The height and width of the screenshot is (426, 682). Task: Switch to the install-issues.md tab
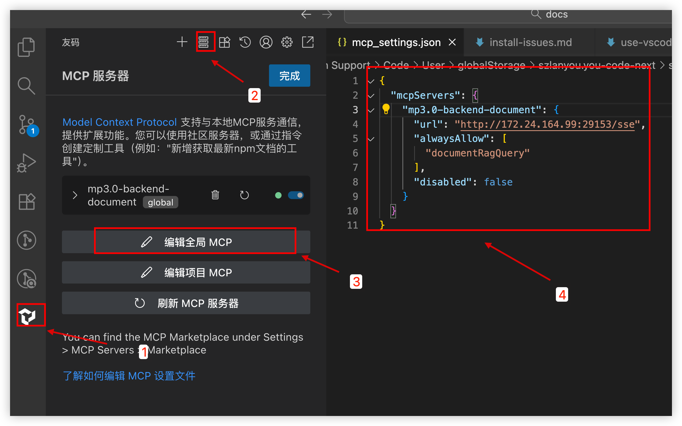530,42
